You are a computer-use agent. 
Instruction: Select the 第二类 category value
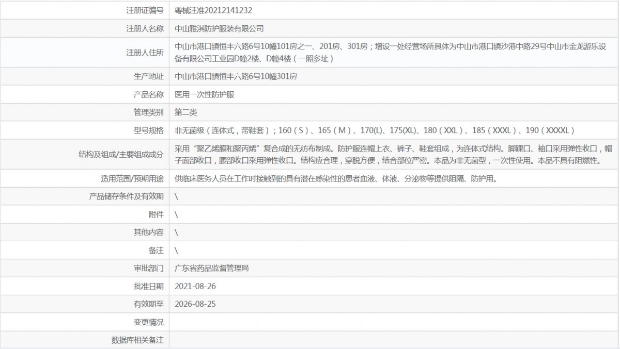point(185,112)
